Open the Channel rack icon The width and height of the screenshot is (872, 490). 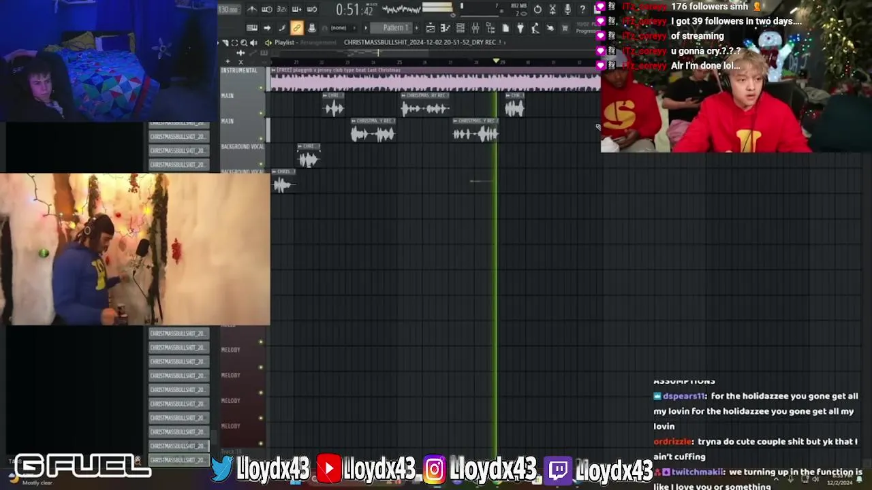click(x=461, y=28)
